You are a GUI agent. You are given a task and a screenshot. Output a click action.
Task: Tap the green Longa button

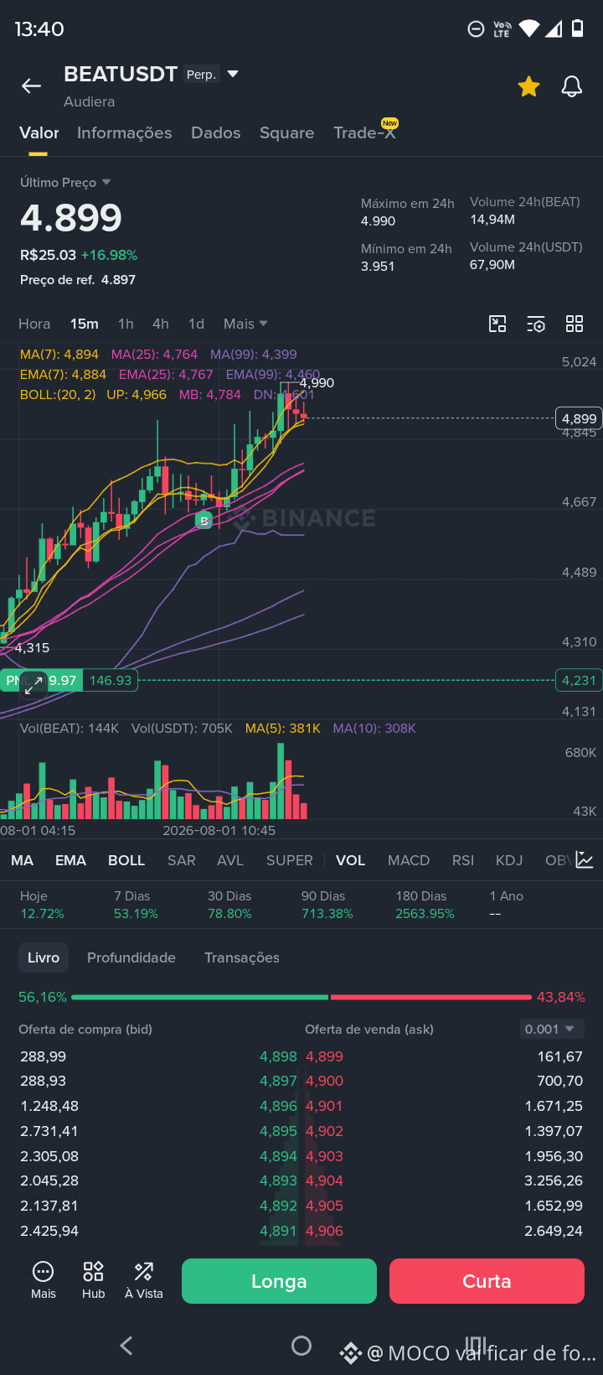pyautogui.click(x=279, y=1281)
